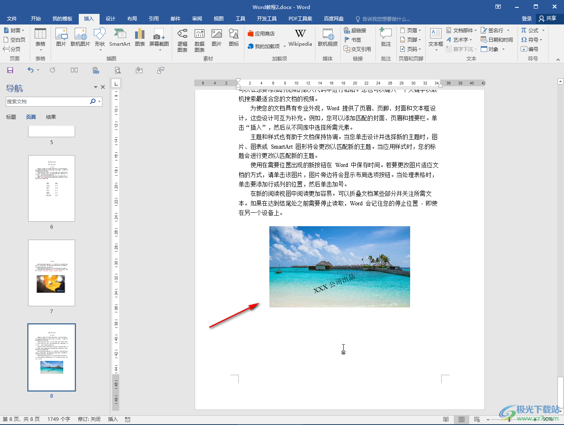The height and width of the screenshot is (425, 564).
Task: Insert a numbering symbol (编号)
Action: click(530, 49)
